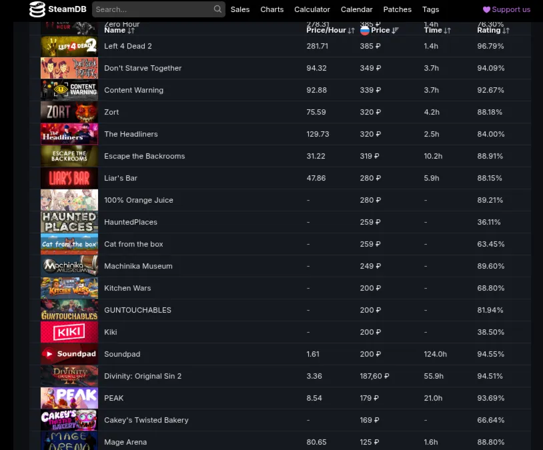Open HauntedPlaces game link
The height and width of the screenshot is (450, 543).
pos(131,222)
